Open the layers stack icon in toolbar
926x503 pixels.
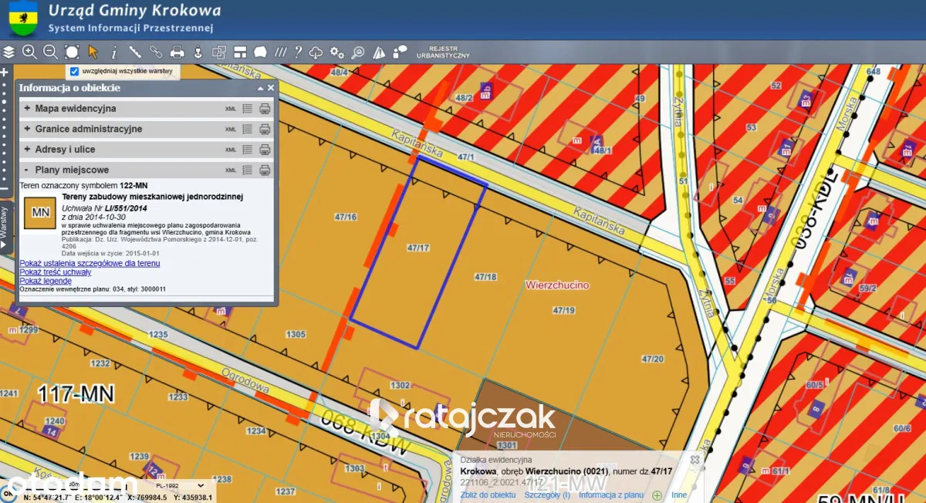click(x=8, y=52)
